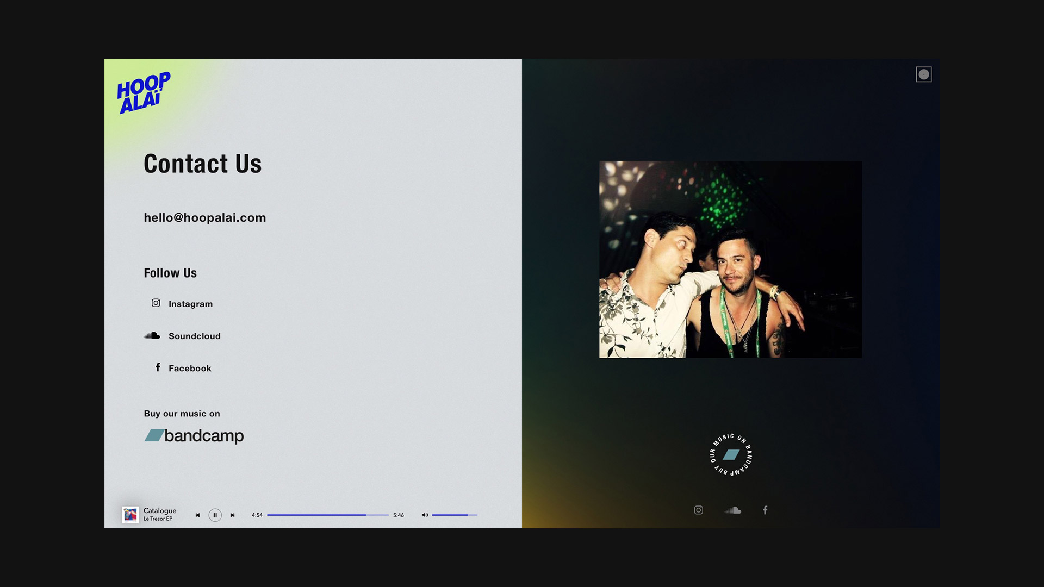The height and width of the screenshot is (587, 1044).
Task: Click the Facebook f icon beside its label
Action: tap(158, 367)
